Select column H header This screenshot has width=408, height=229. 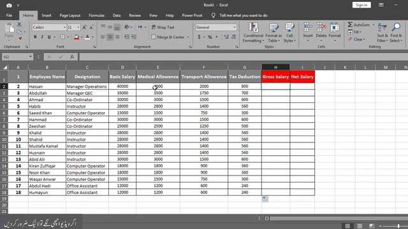(x=275, y=67)
